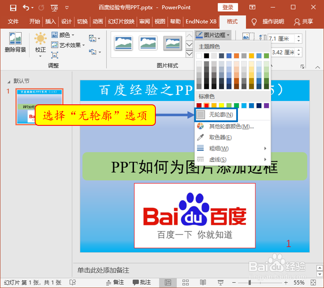The height and width of the screenshot is (288, 324).
Task: Pick the black theme color swatch
Action: [206, 56]
